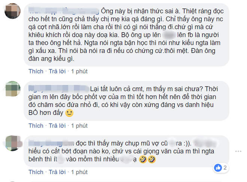The height and width of the screenshot is (182, 247).
Task: Open the three-dot options beside the last comment
Action: click(x=238, y=151)
